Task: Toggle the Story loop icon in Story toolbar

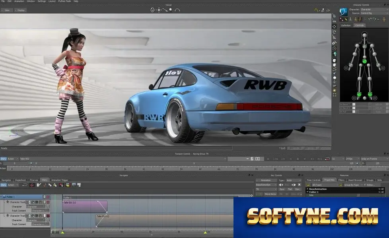Action: pos(25,185)
